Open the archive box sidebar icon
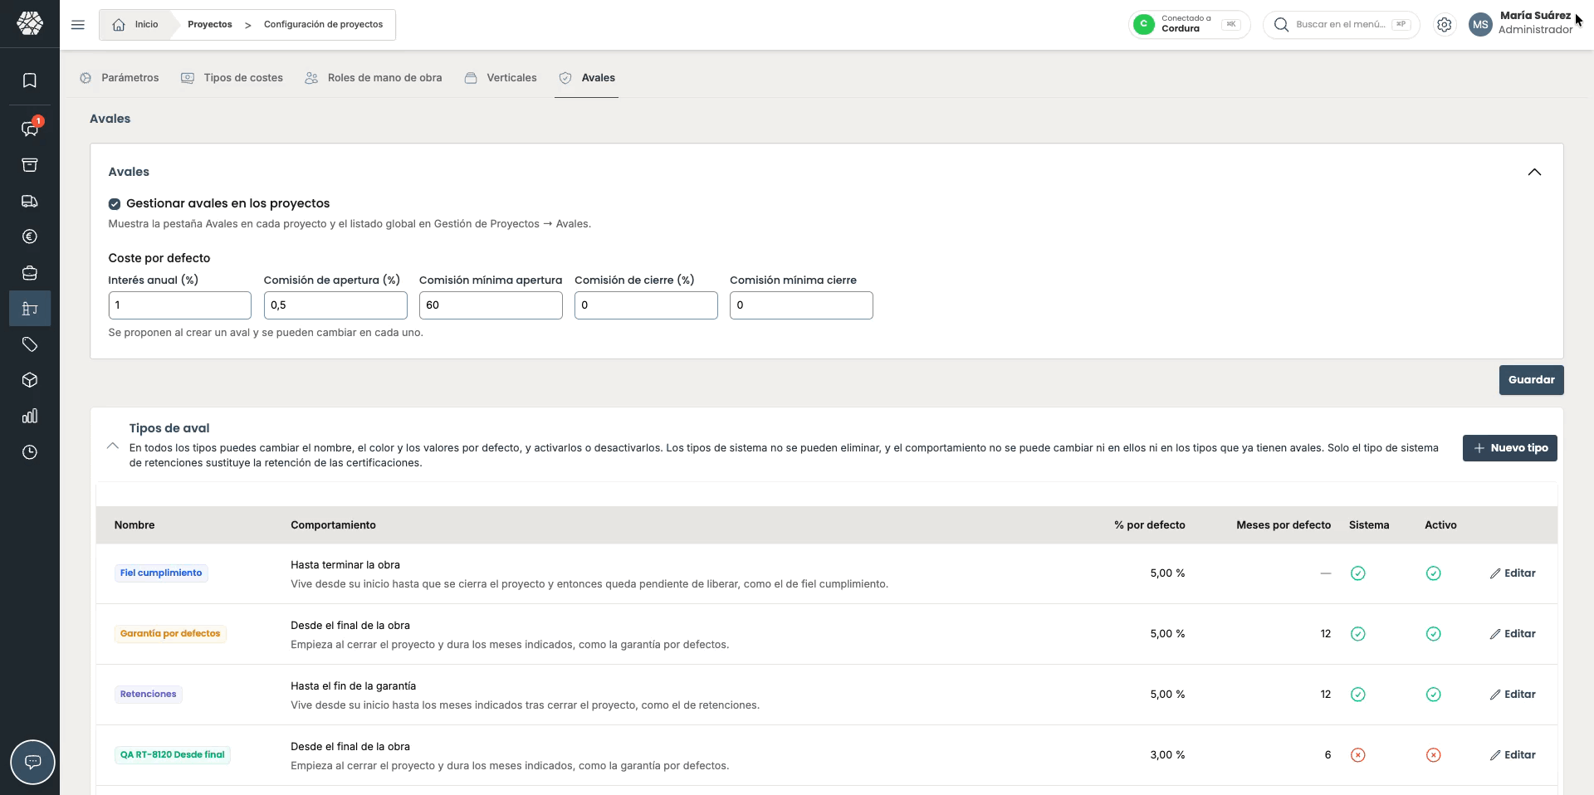Screen dimensions: 1594x795 coord(30,165)
